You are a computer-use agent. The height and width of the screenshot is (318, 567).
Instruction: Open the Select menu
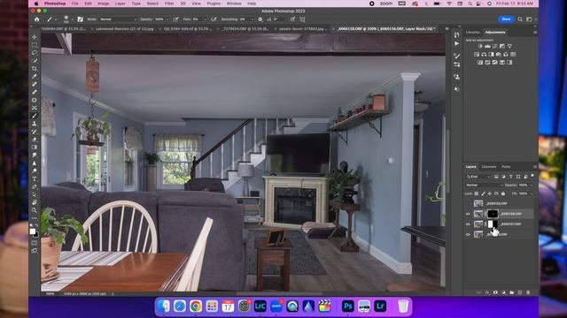(152, 4)
